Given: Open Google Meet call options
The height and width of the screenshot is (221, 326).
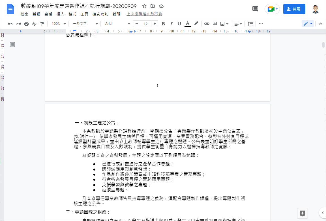Looking at the screenshot, I should point(272,9).
